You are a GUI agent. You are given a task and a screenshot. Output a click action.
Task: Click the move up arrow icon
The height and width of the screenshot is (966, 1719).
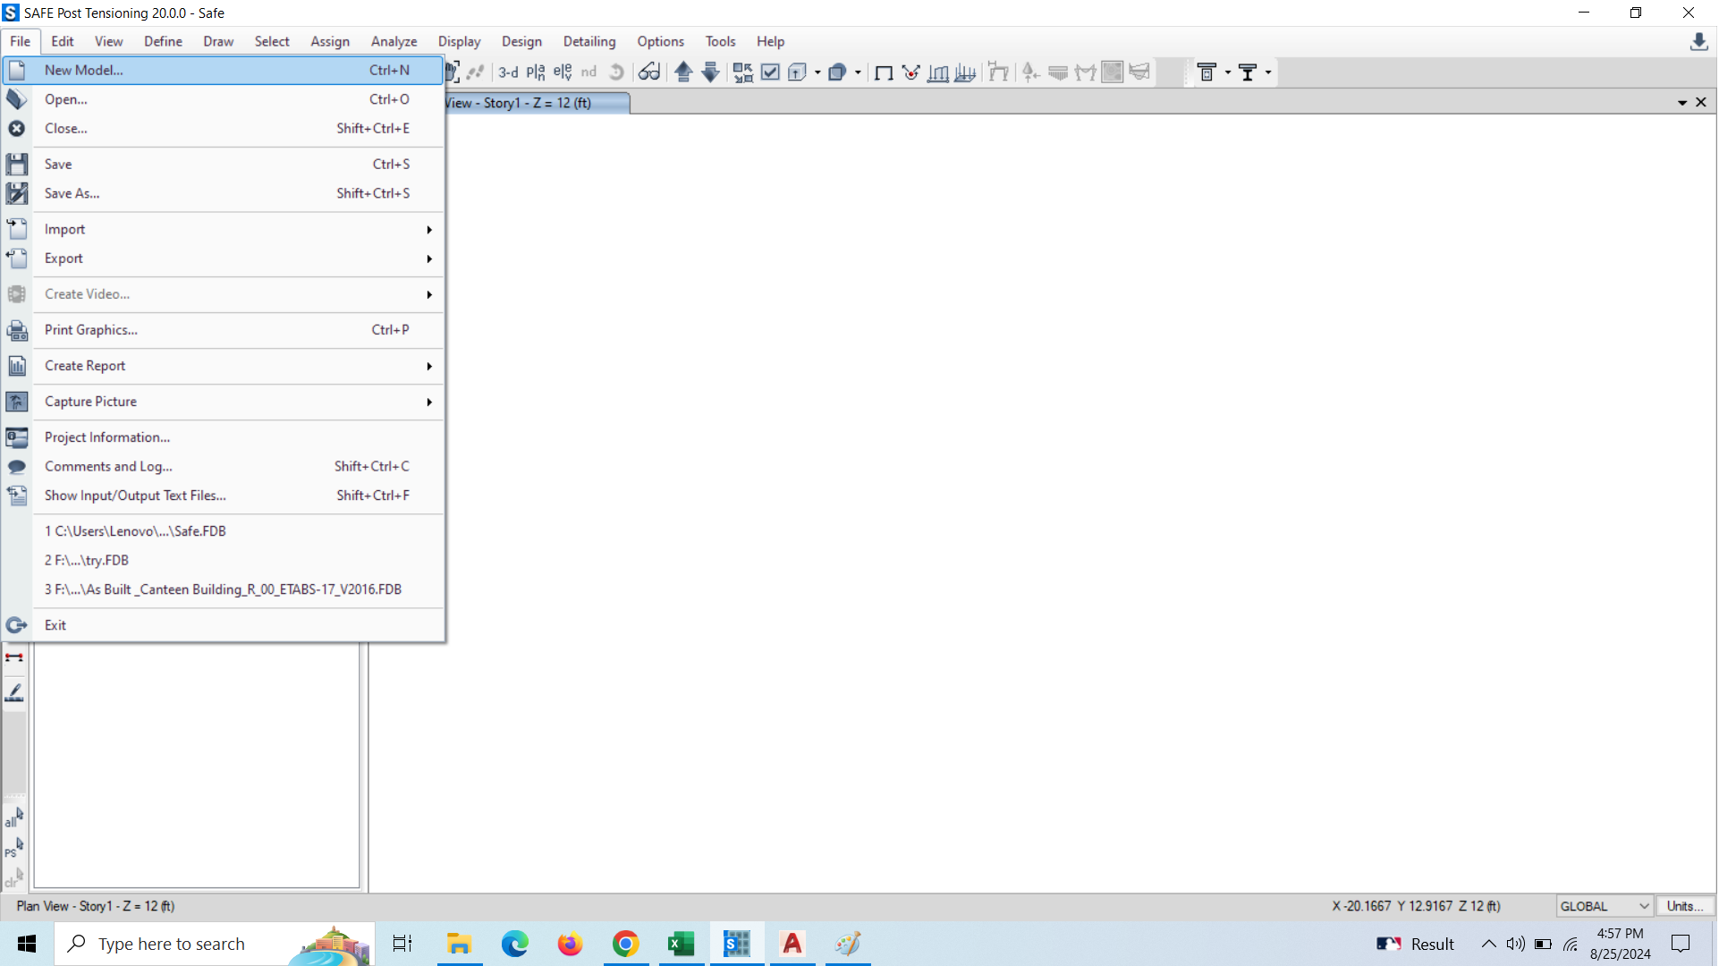tap(682, 72)
